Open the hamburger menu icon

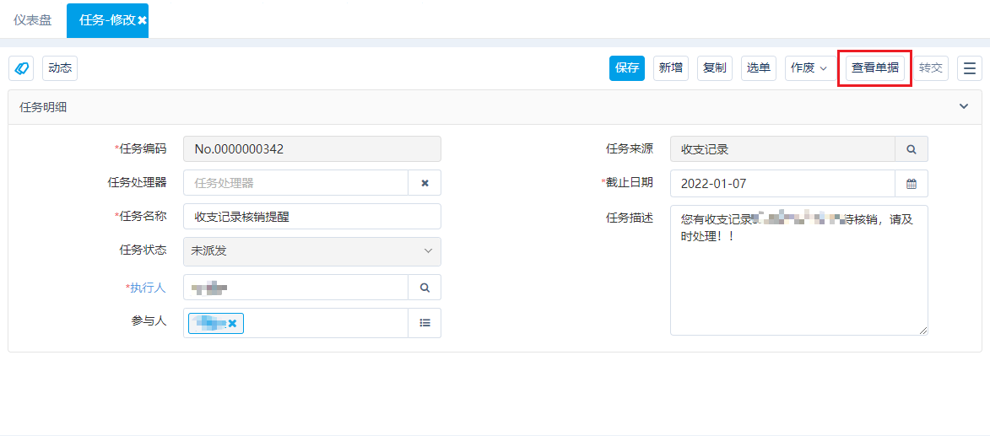[970, 68]
